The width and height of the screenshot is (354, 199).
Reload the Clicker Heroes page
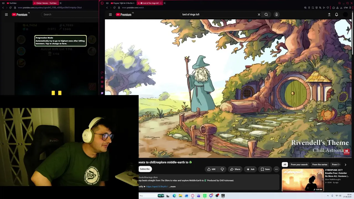click(x=10, y=7)
